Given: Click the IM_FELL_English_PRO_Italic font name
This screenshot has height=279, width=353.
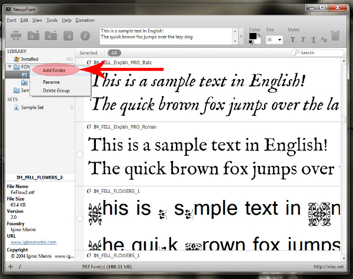Looking at the screenshot, I should pyautogui.click(x=123, y=63).
